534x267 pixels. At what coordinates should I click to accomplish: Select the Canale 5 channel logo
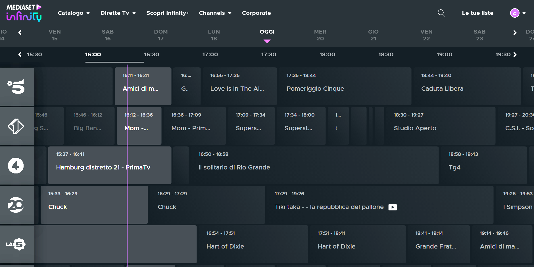click(16, 86)
